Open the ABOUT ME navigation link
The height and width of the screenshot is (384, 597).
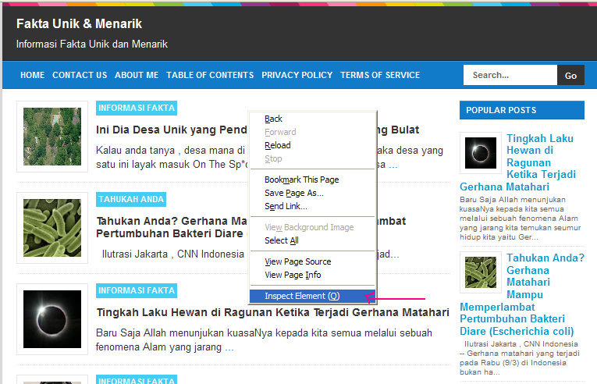[x=137, y=75]
